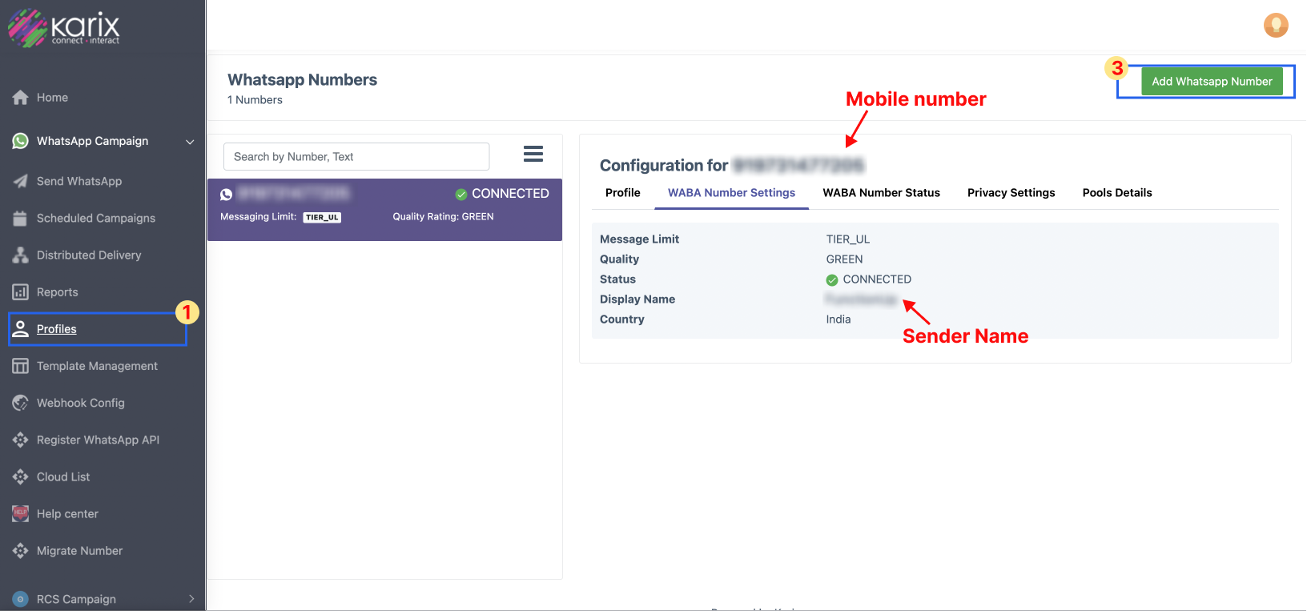Expand the RCS Campaign arrow

(191, 599)
